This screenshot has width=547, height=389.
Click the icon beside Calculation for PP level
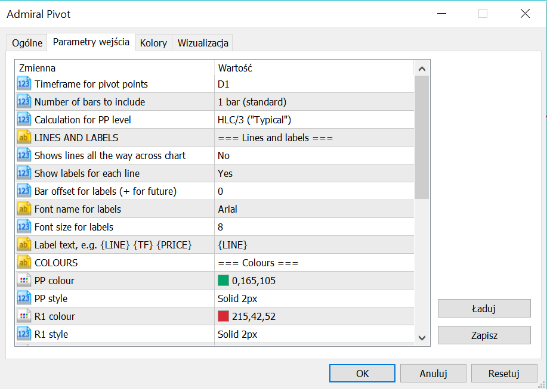pos(24,120)
